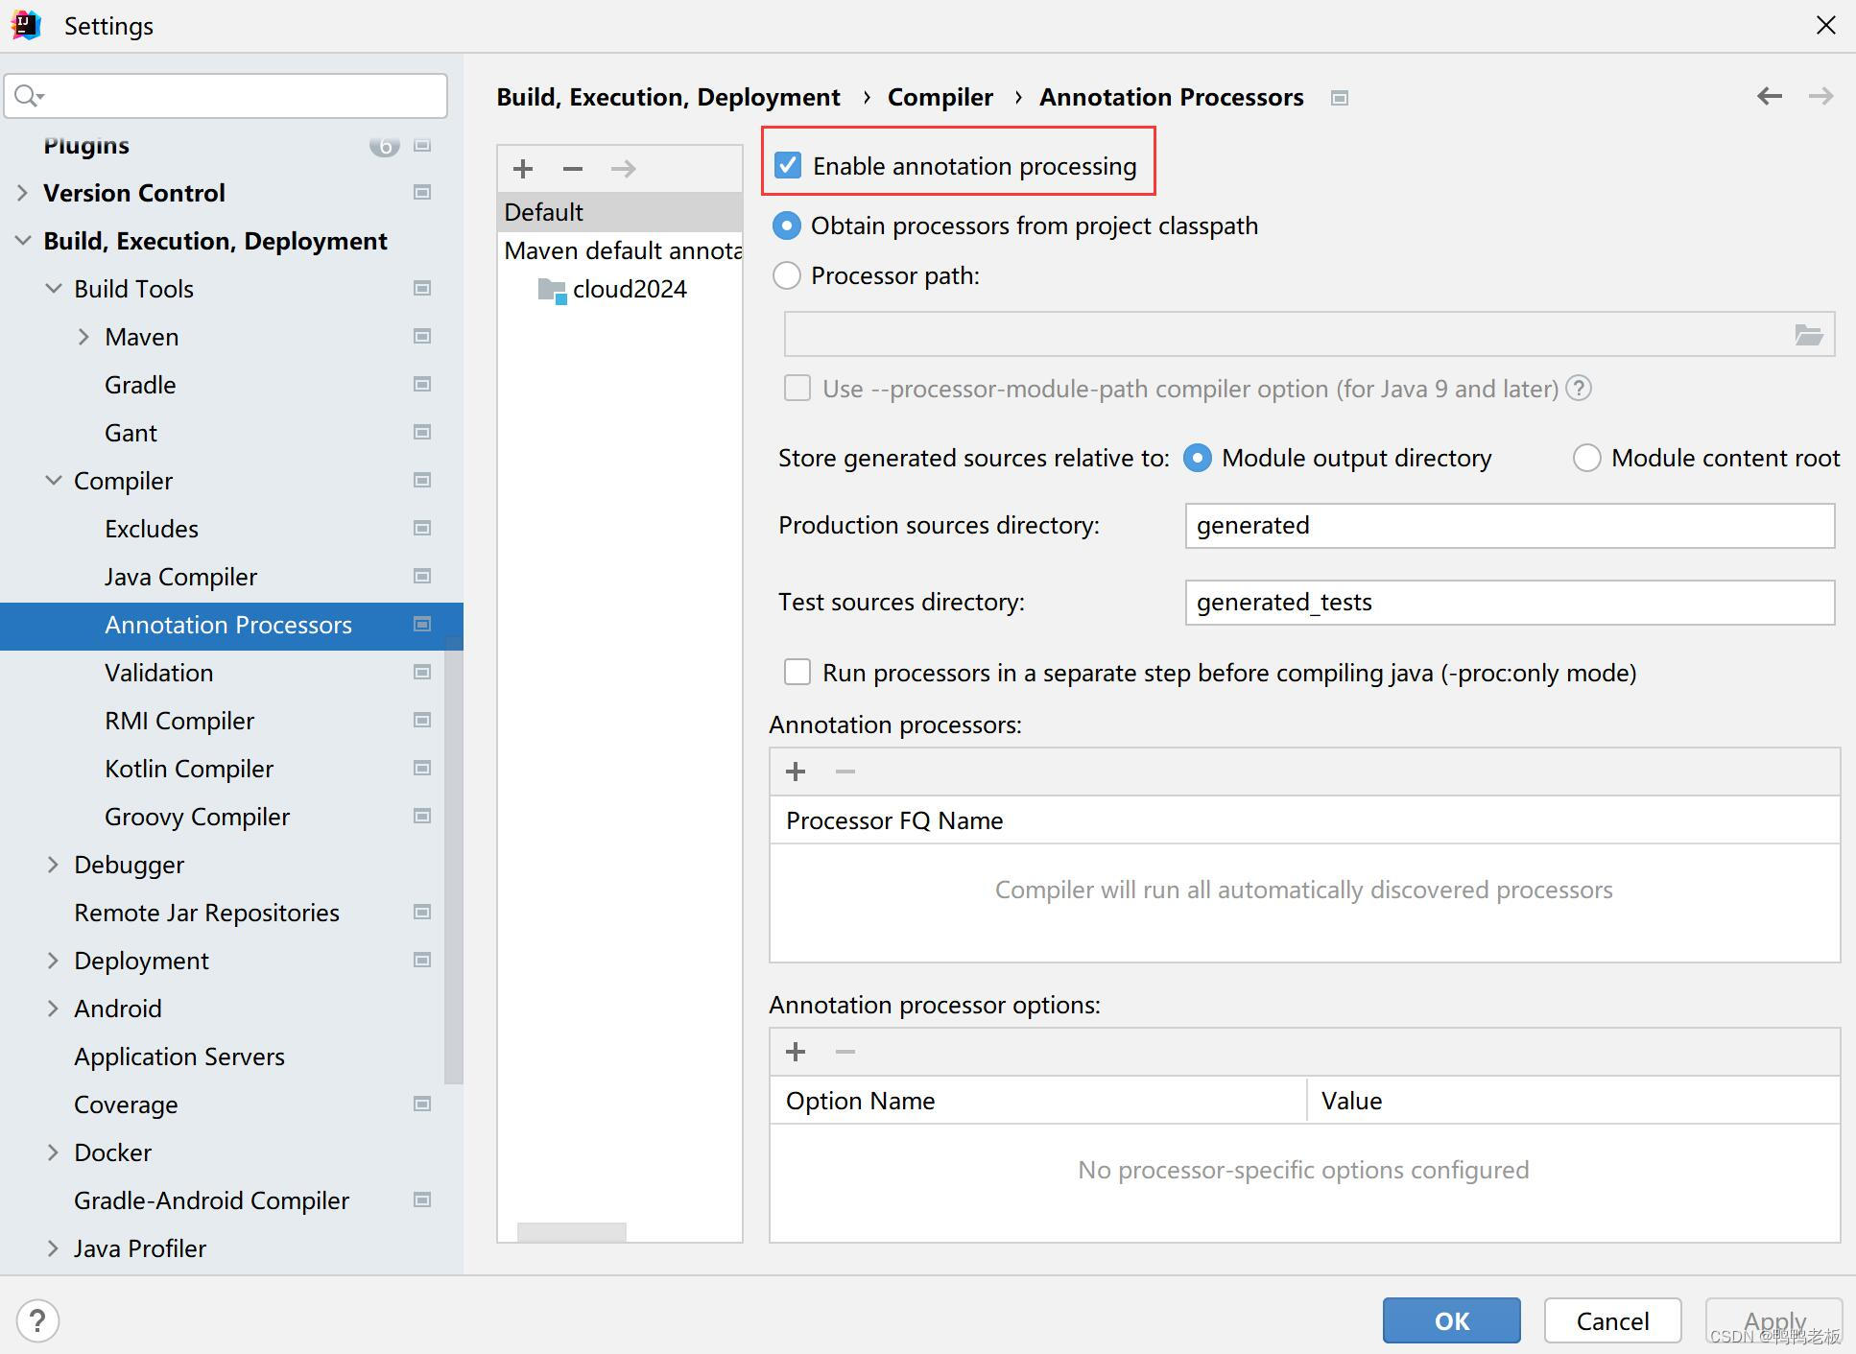The width and height of the screenshot is (1856, 1354).
Task: Expand the Debugger settings node
Action: click(x=54, y=865)
